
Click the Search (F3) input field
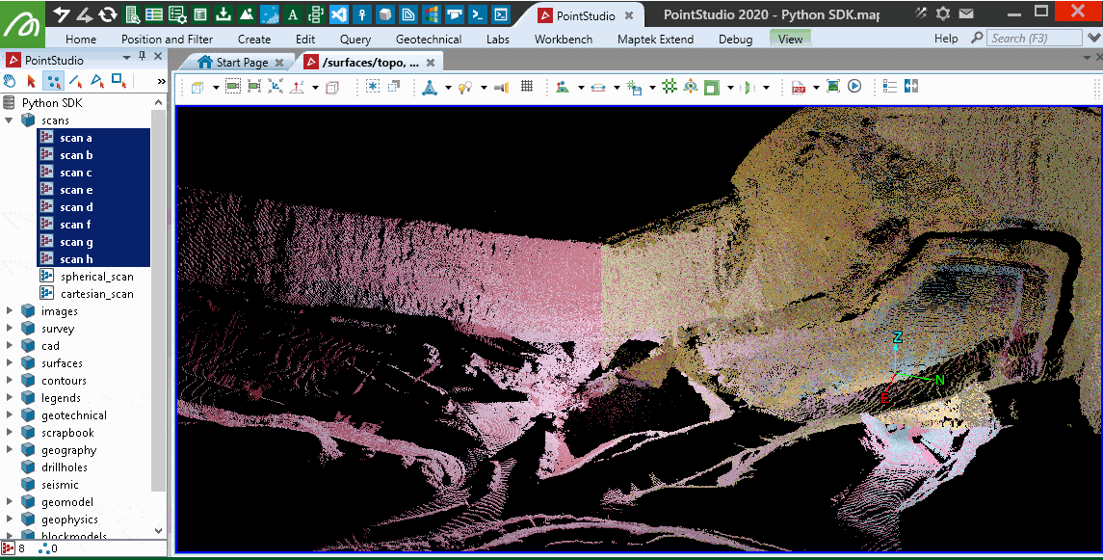click(1035, 39)
